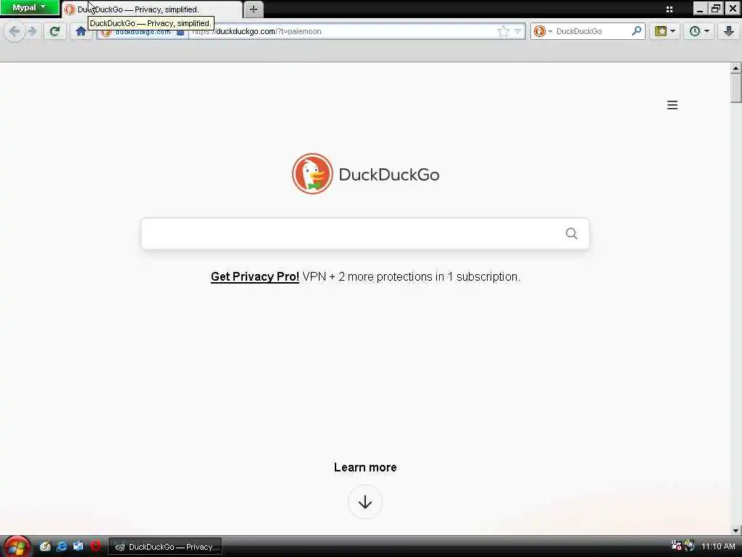Click the vertical scrollbar up arrow
This screenshot has width=742, height=557.
pyautogui.click(x=736, y=67)
